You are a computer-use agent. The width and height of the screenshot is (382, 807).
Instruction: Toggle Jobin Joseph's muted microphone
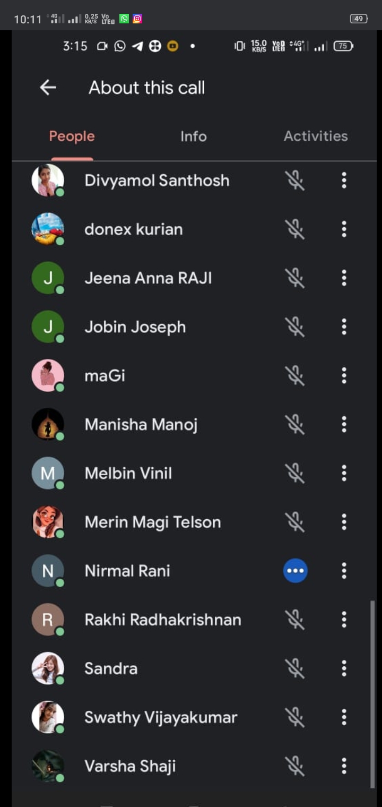tap(295, 327)
